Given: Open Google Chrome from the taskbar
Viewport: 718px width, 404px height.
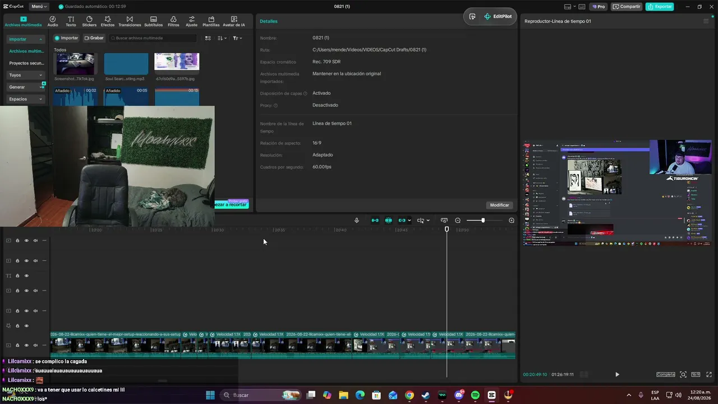Looking at the screenshot, I should click(409, 395).
